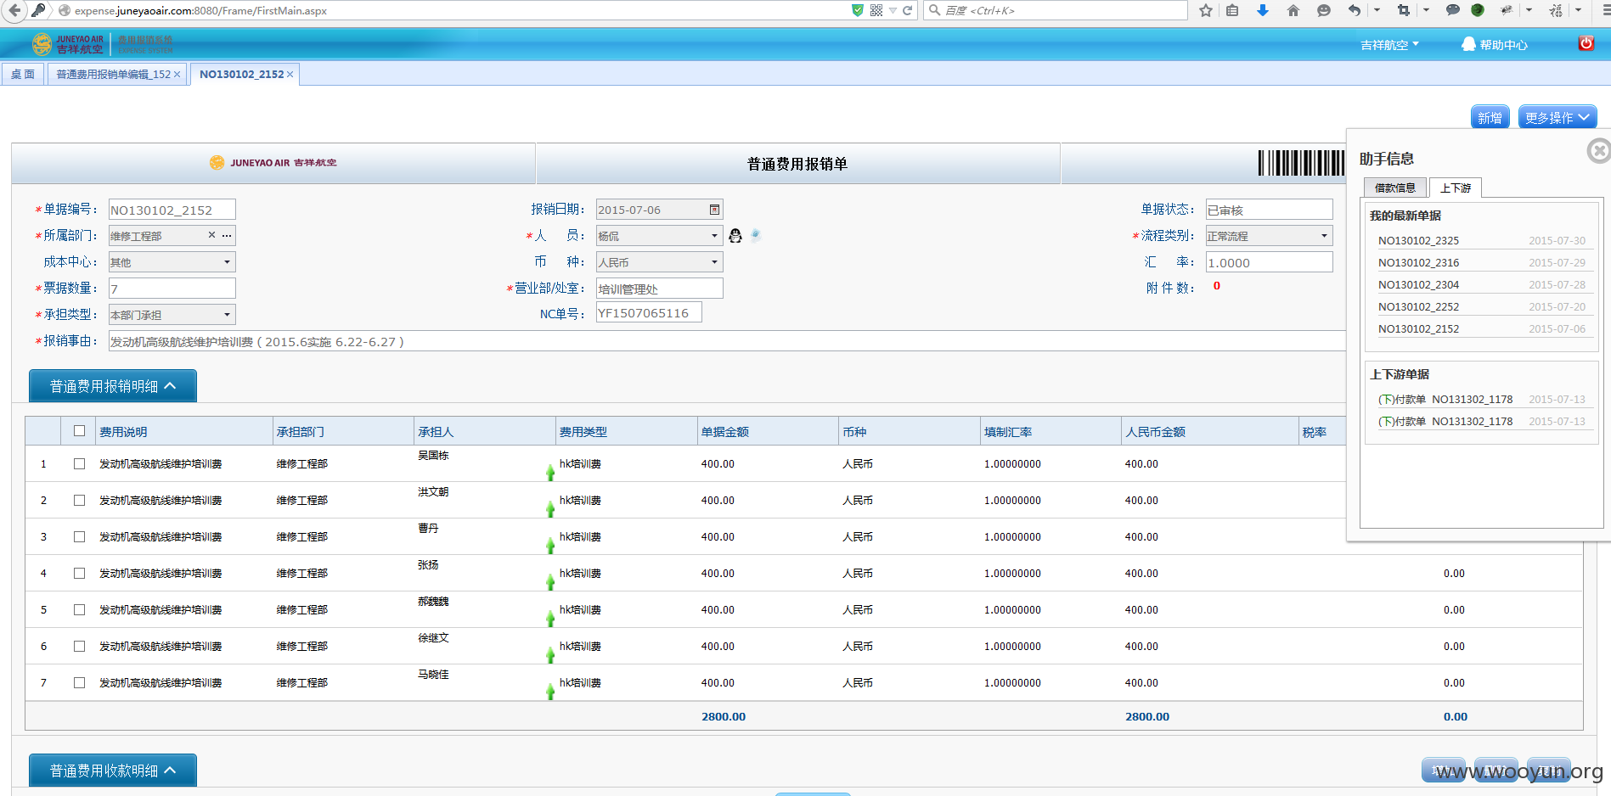Click the 新增 button
1611x796 pixels.
[1490, 118]
